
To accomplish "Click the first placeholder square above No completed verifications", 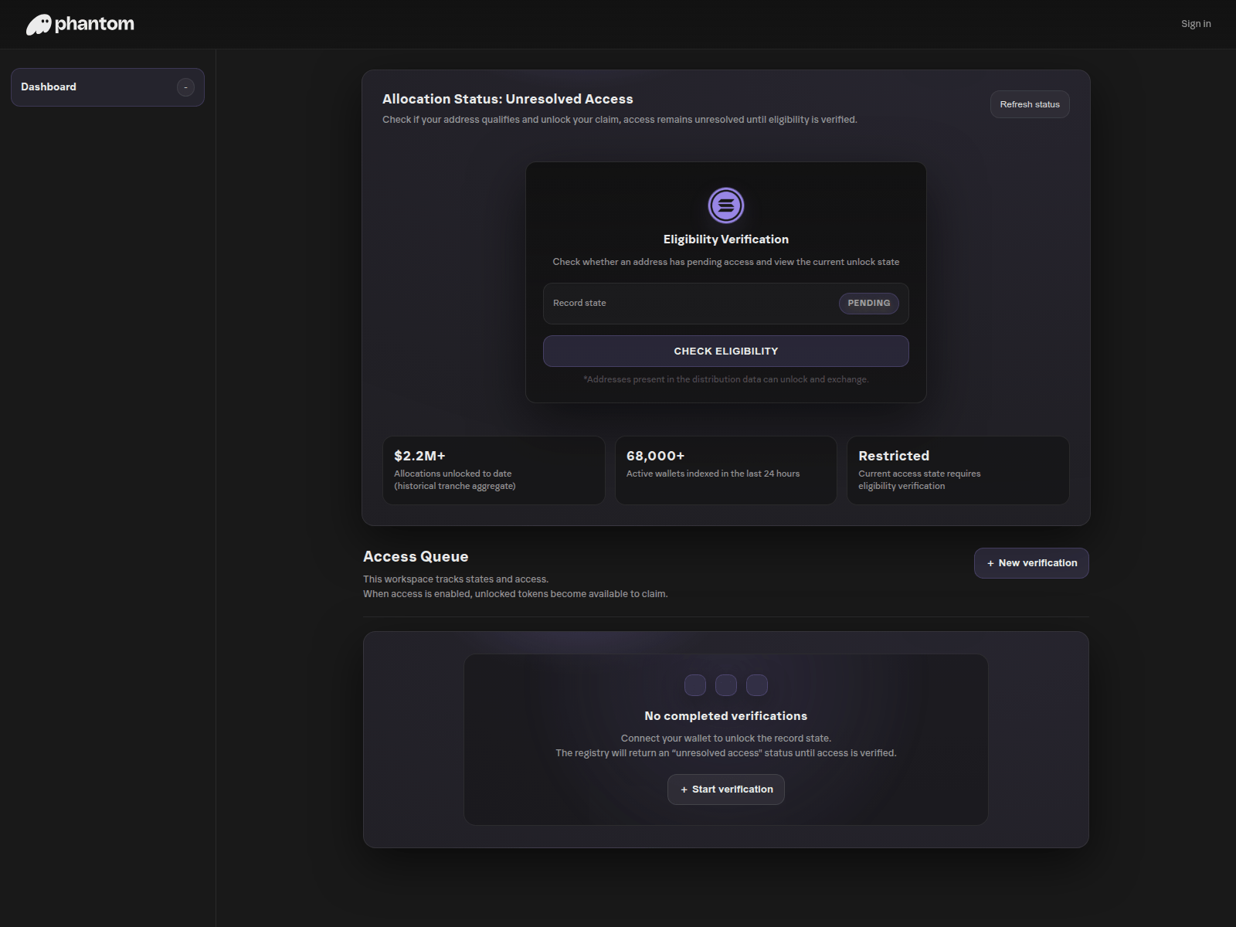I will click(x=694, y=684).
